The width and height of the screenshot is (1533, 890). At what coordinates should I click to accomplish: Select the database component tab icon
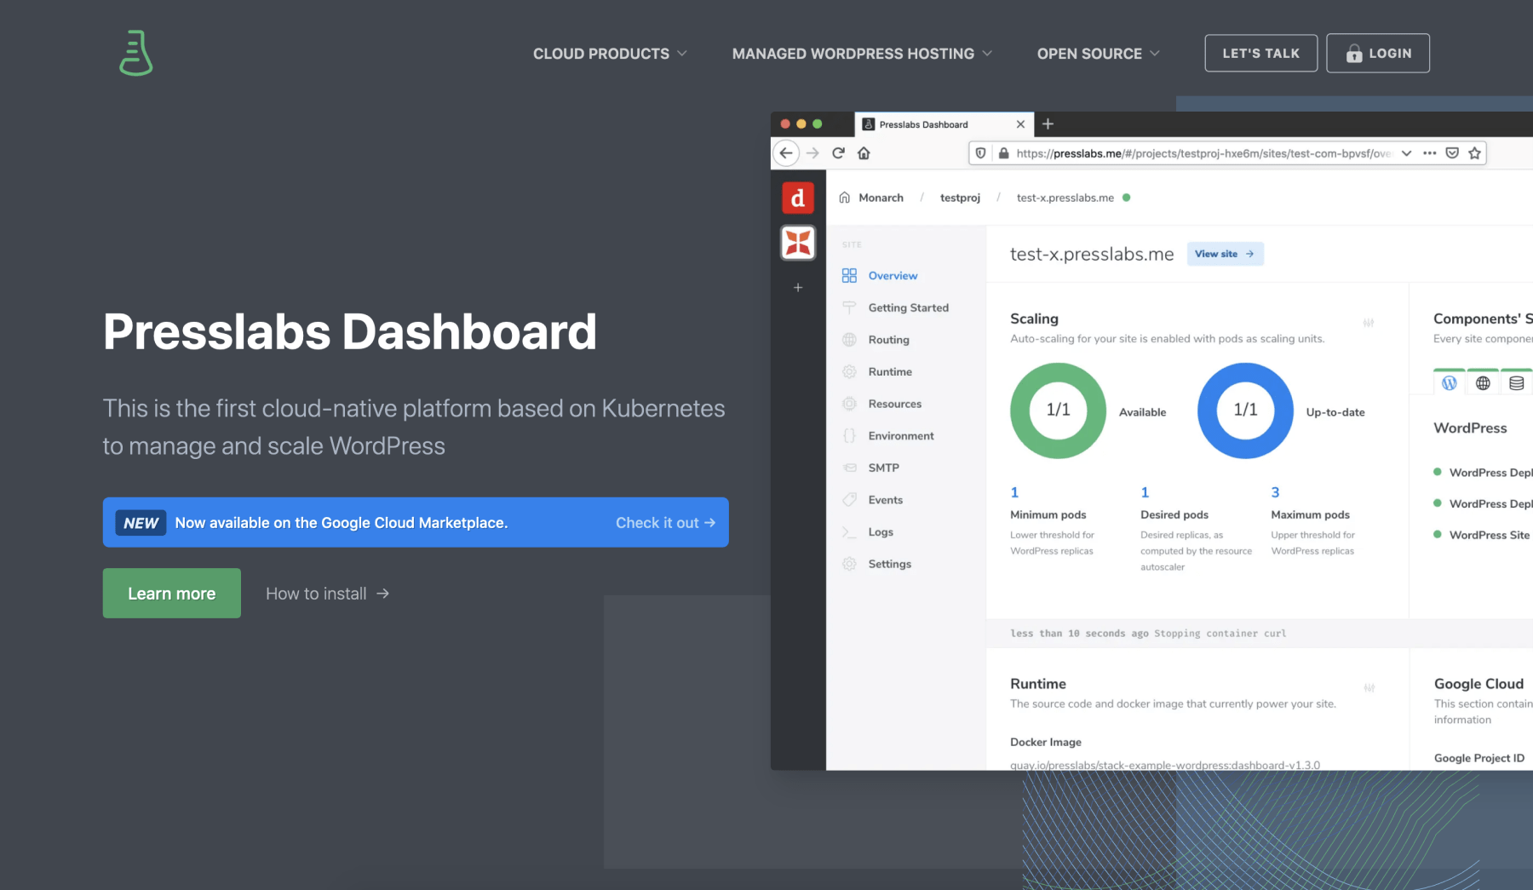(x=1517, y=383)
